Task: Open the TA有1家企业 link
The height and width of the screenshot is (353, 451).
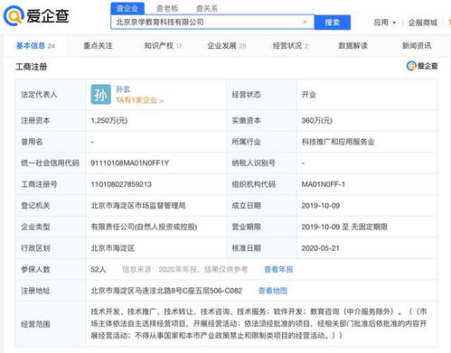Action: (139, 100)
